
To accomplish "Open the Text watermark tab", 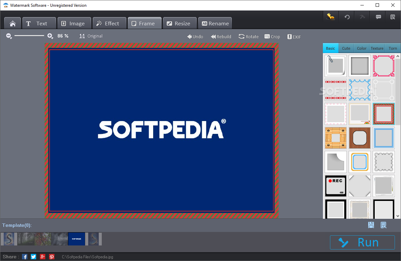I will point(39,23).
